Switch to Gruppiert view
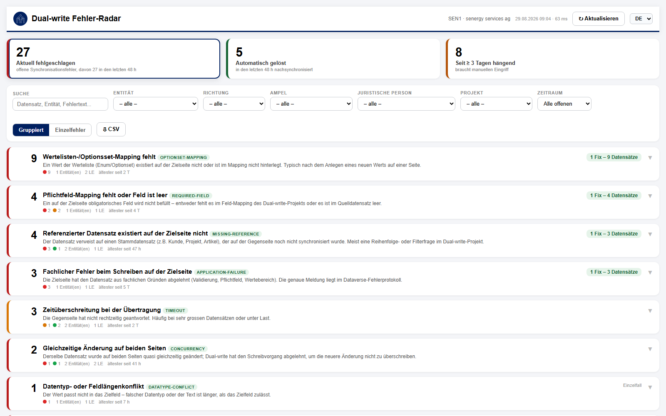Viewport: 666px width, 416px height. 31,130
